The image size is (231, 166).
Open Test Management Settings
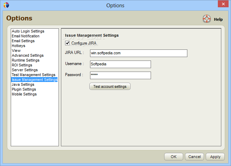pyautogui.click(x=34, y=75)
